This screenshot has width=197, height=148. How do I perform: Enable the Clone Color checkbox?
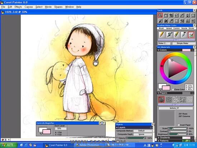[x=173, y=89]
